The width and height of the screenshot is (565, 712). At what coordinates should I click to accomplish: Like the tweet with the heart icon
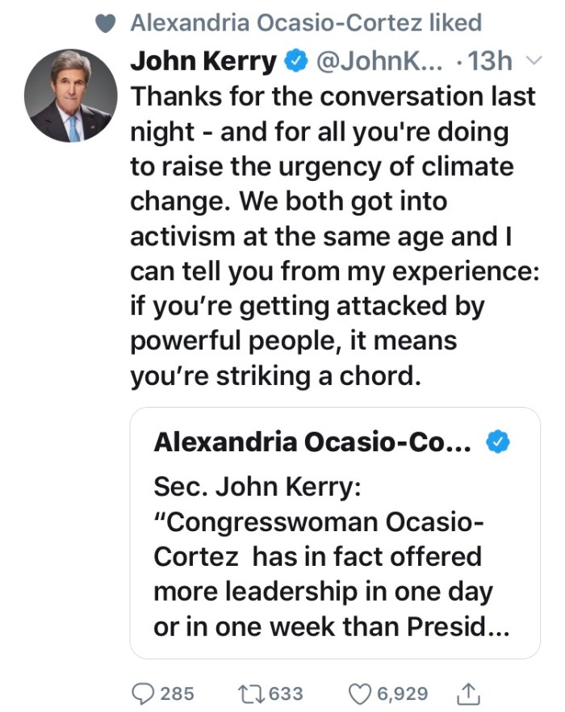click(361, 693)
